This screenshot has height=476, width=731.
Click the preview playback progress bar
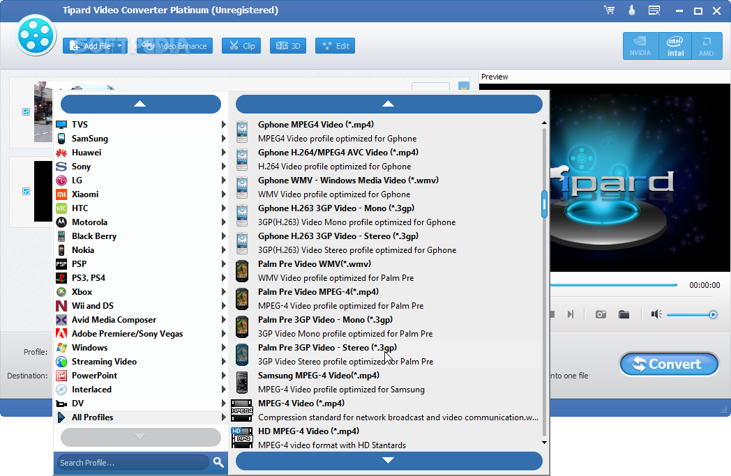tap(614, 285)
